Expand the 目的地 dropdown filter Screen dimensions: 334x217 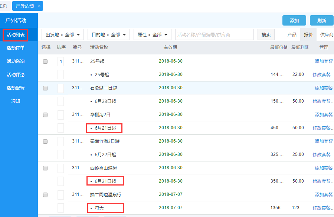108,35
